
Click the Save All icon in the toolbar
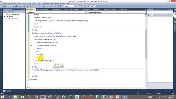pyautogui.click(x=16, y=6)
